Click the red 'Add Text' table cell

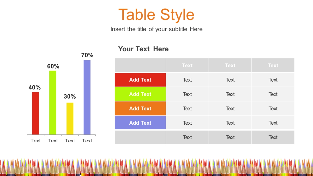(140, 80)
